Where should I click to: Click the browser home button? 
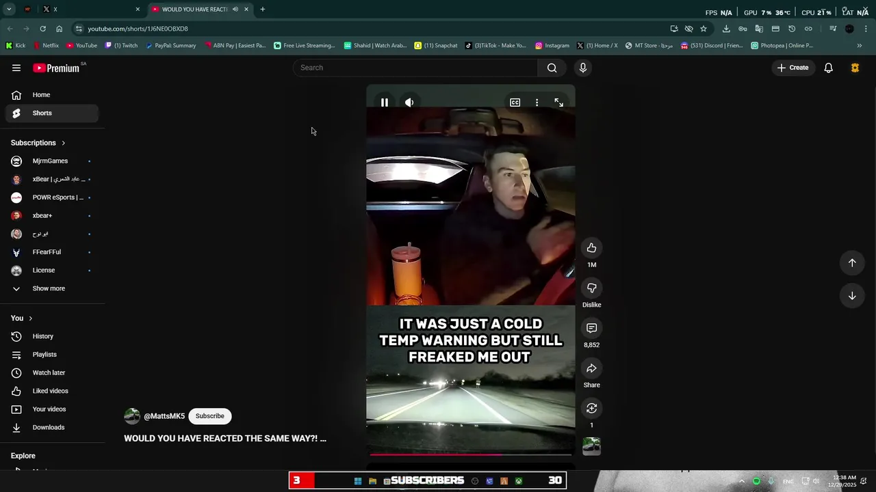click(60, 29)
